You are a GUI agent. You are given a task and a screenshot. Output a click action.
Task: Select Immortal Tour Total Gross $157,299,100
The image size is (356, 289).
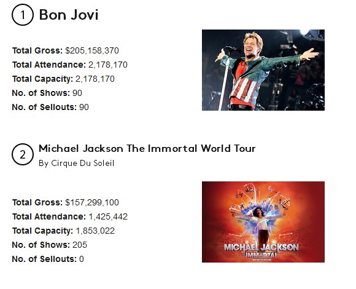tap(66, 202)
